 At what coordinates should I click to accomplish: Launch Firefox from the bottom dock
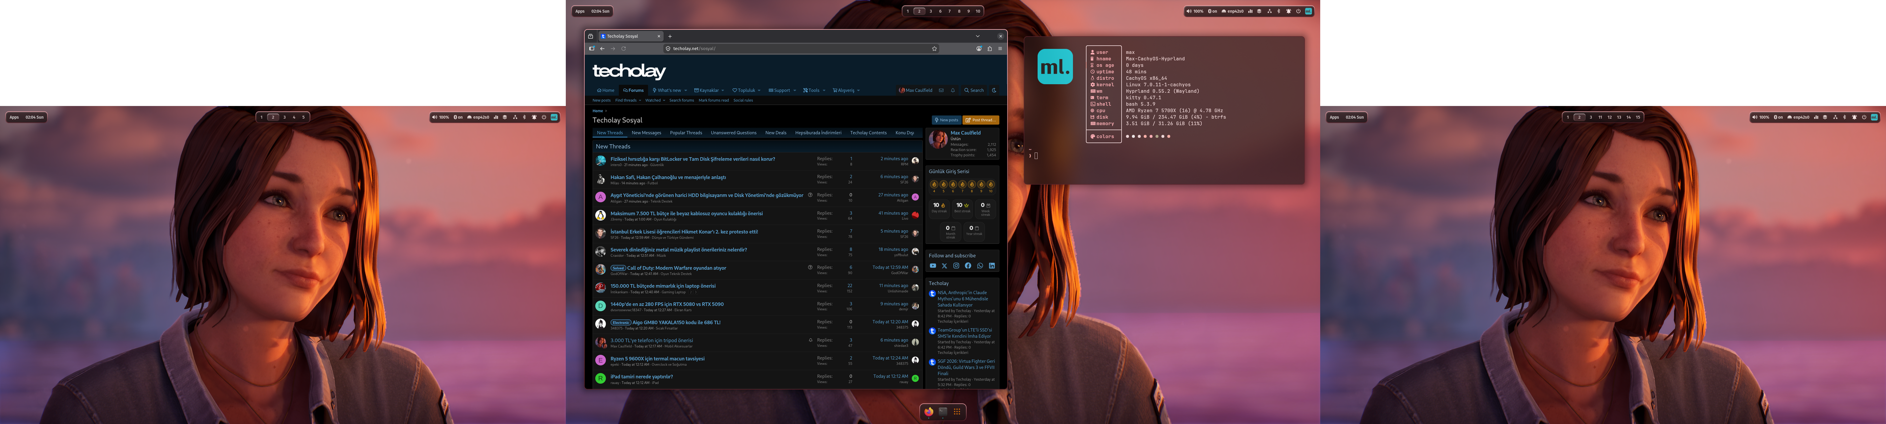[x=929, y=412]
